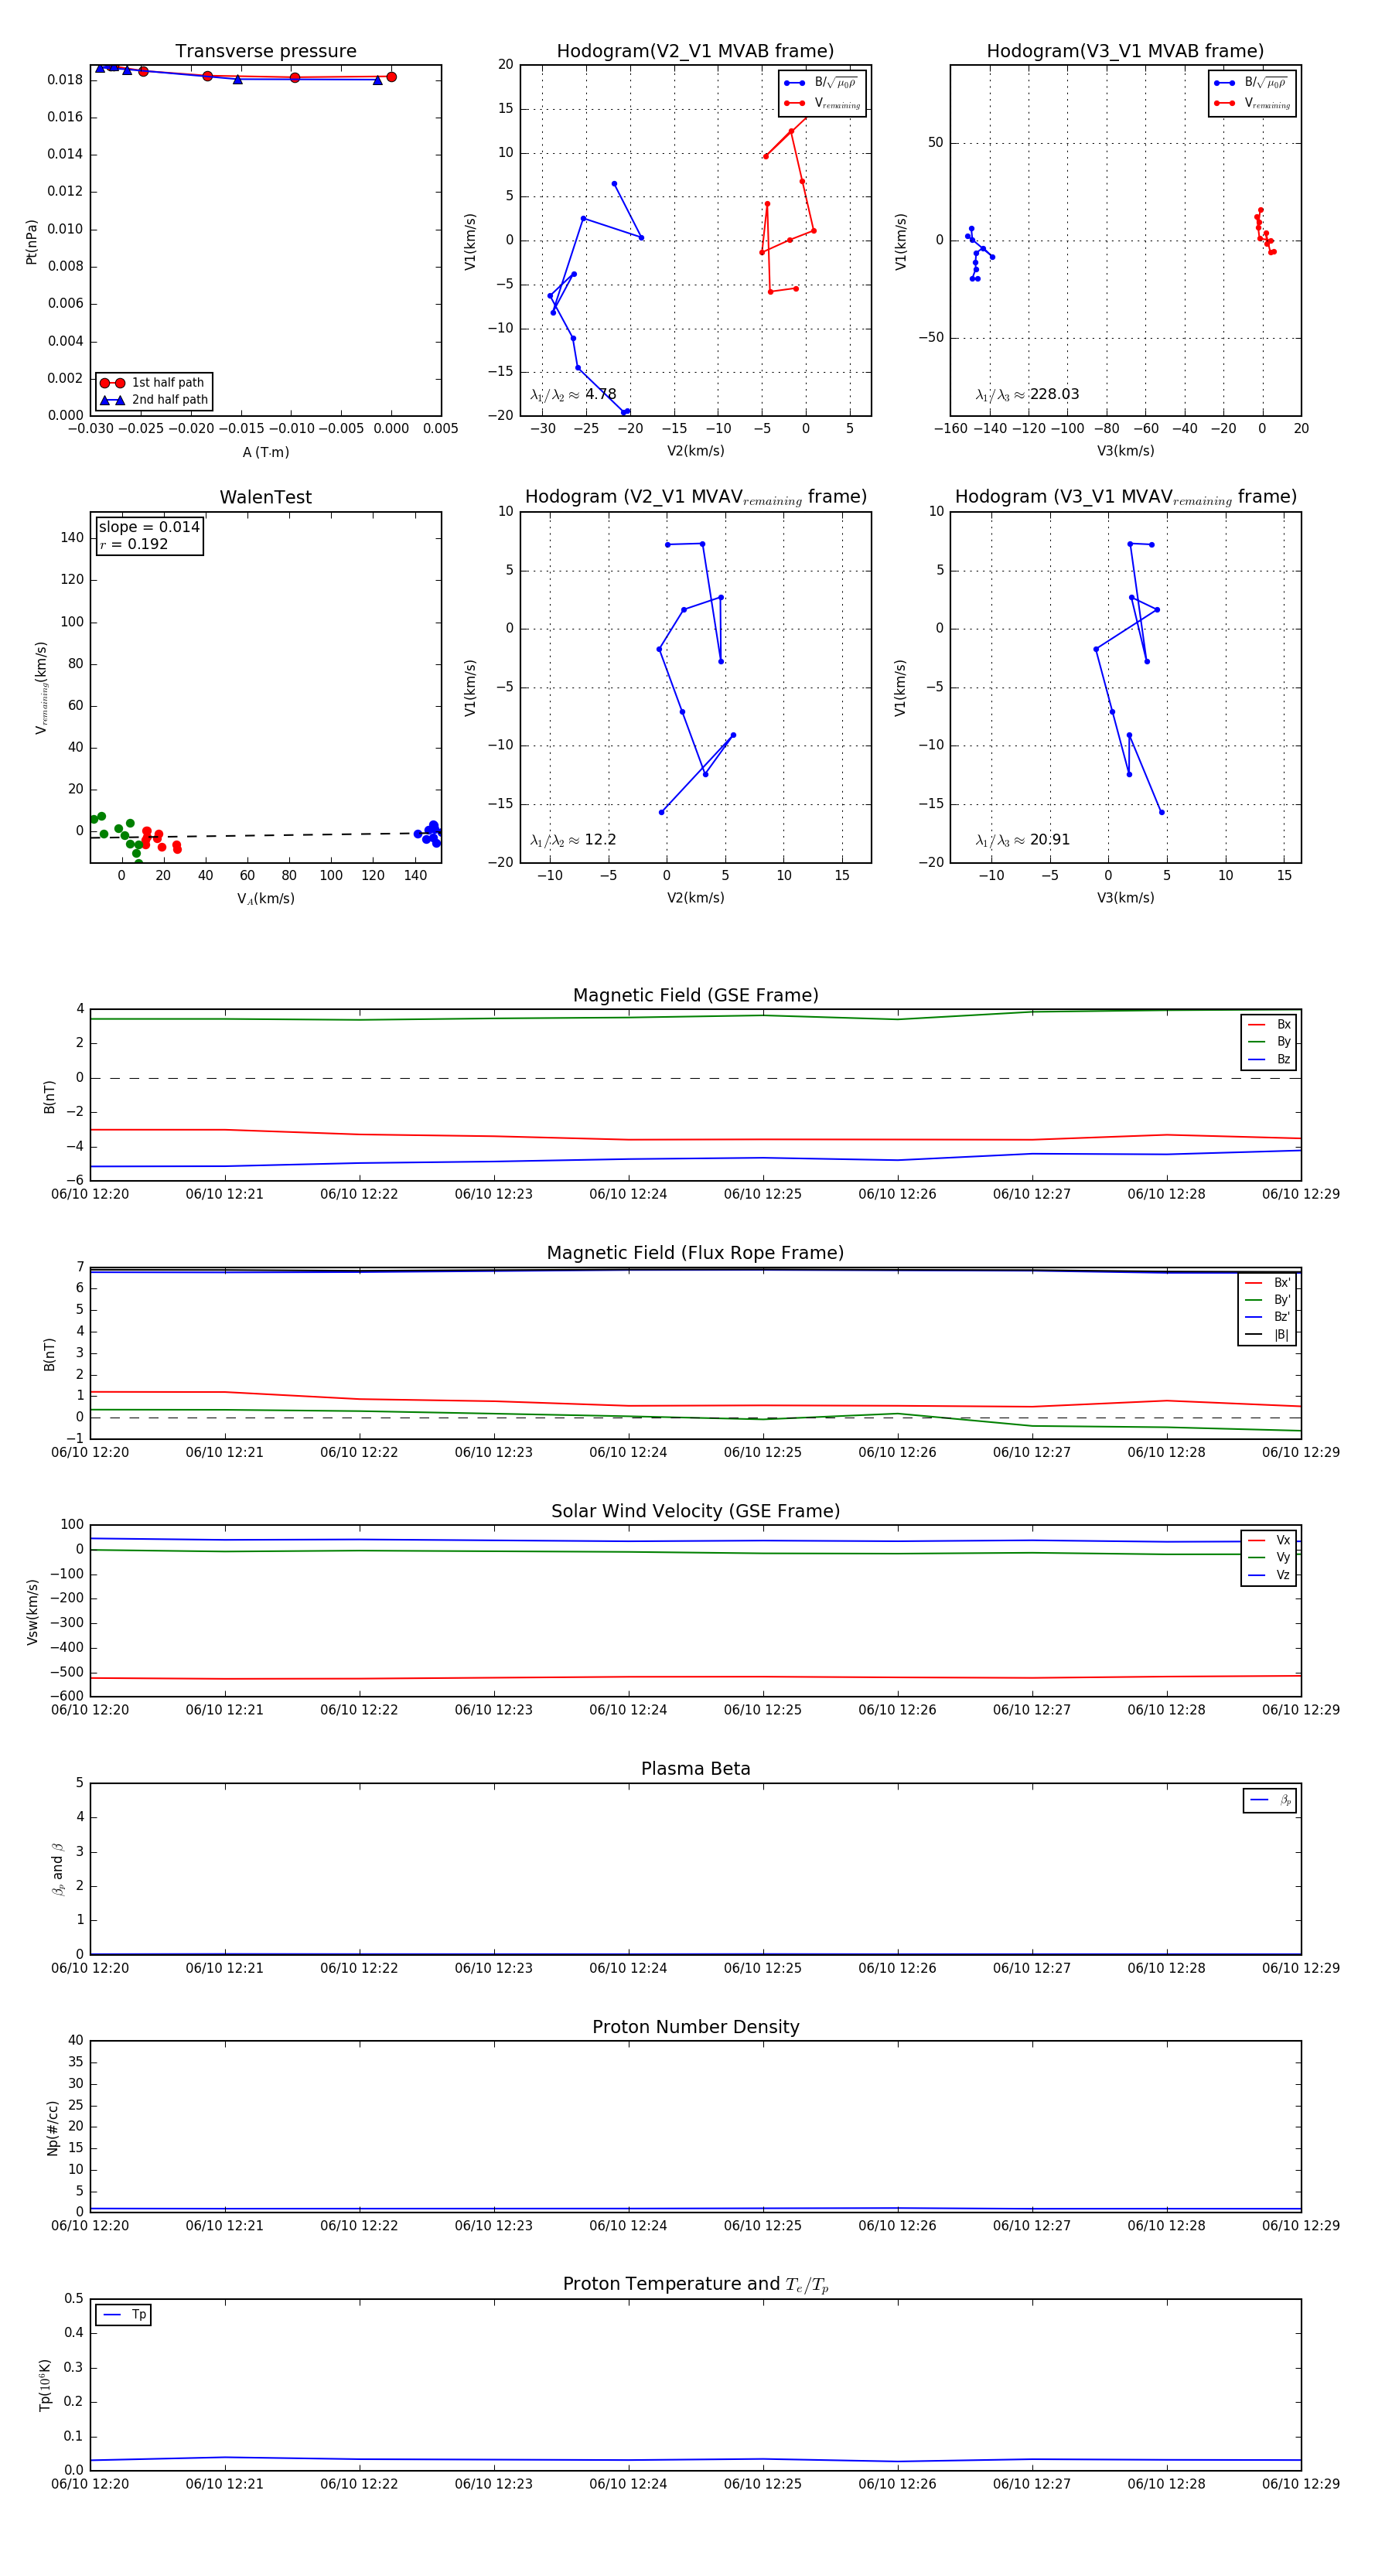The image size is (1392, 2552).
Task: Click the 'V_A(km/s)' x-axis label of WalenTest
Action: pos(265,899)
